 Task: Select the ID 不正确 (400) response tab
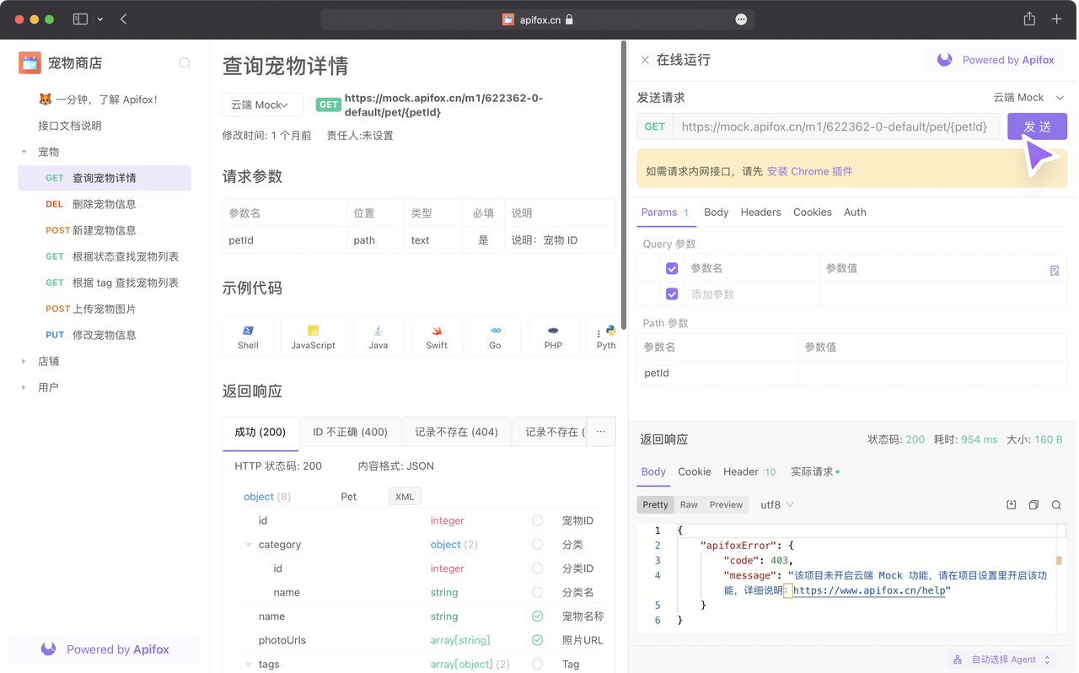(x=350, y=432)
